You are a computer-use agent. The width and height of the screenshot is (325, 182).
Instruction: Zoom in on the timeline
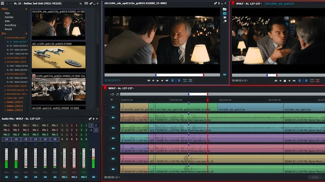coord(113,94)
